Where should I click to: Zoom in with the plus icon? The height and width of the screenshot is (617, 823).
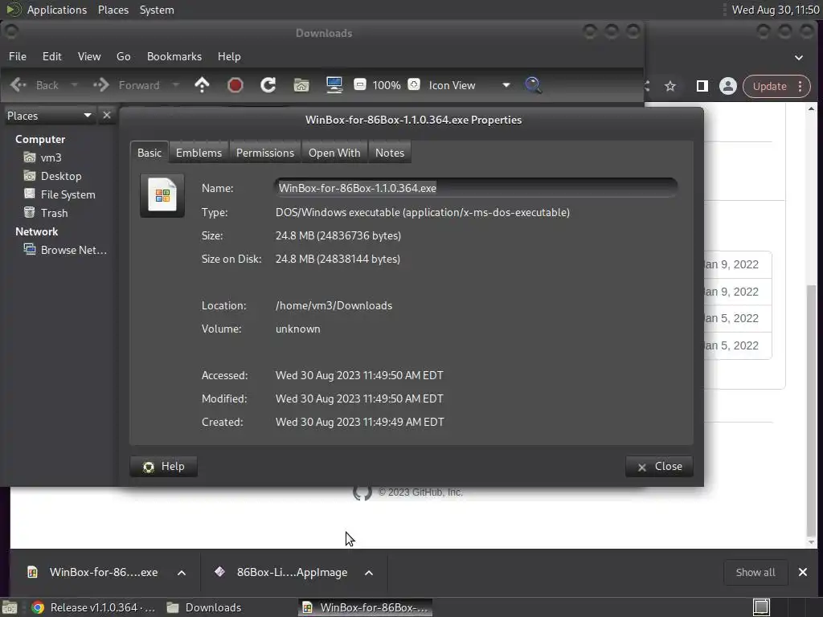(x=414, y=84)
